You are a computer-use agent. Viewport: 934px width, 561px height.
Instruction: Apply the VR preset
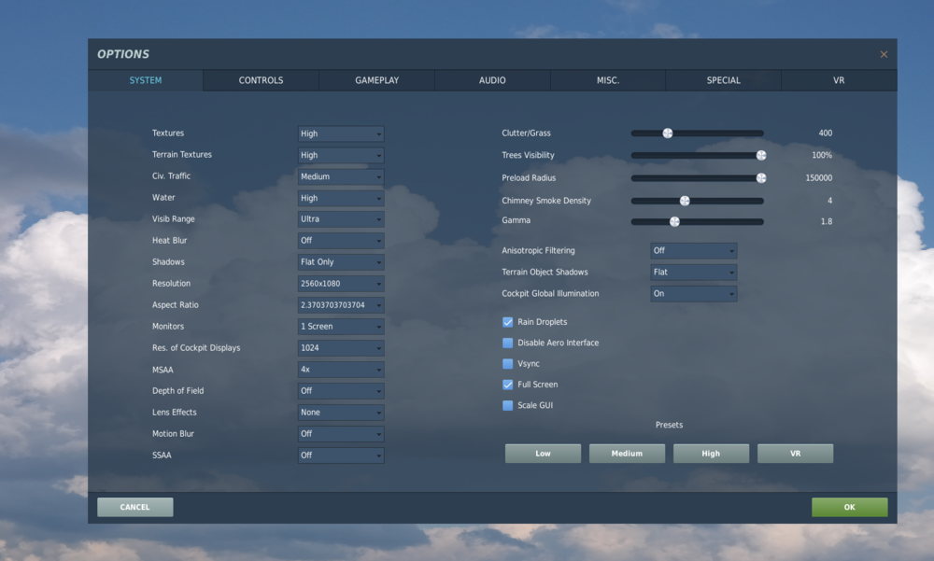(x=795, y=454)
